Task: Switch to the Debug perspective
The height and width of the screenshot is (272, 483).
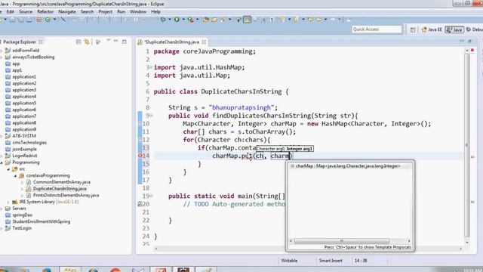Action: [x=475, y=29]
